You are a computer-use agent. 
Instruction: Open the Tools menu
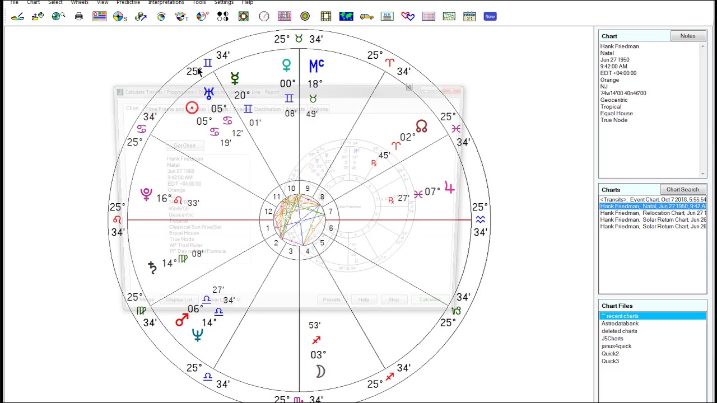[199, 2]
